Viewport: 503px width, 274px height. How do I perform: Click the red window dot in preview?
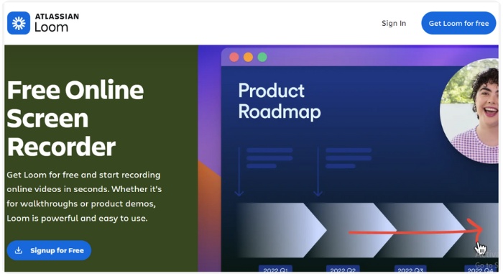(x=234, y=58)
